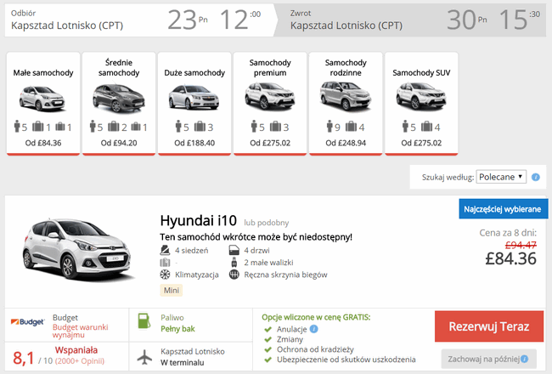Click the person icon in Małe samochody card

coord(17,126)
